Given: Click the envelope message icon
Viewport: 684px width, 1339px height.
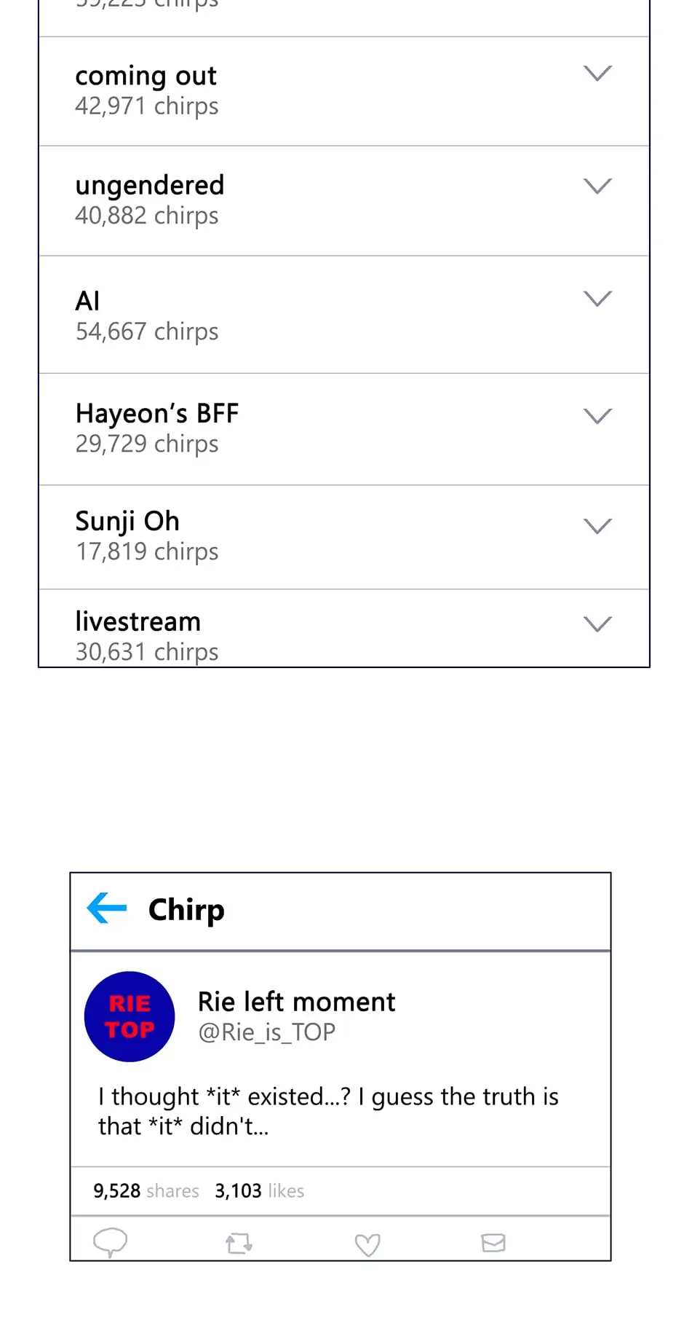Looking at the screenshot, I should click(x=493, y=1243).
